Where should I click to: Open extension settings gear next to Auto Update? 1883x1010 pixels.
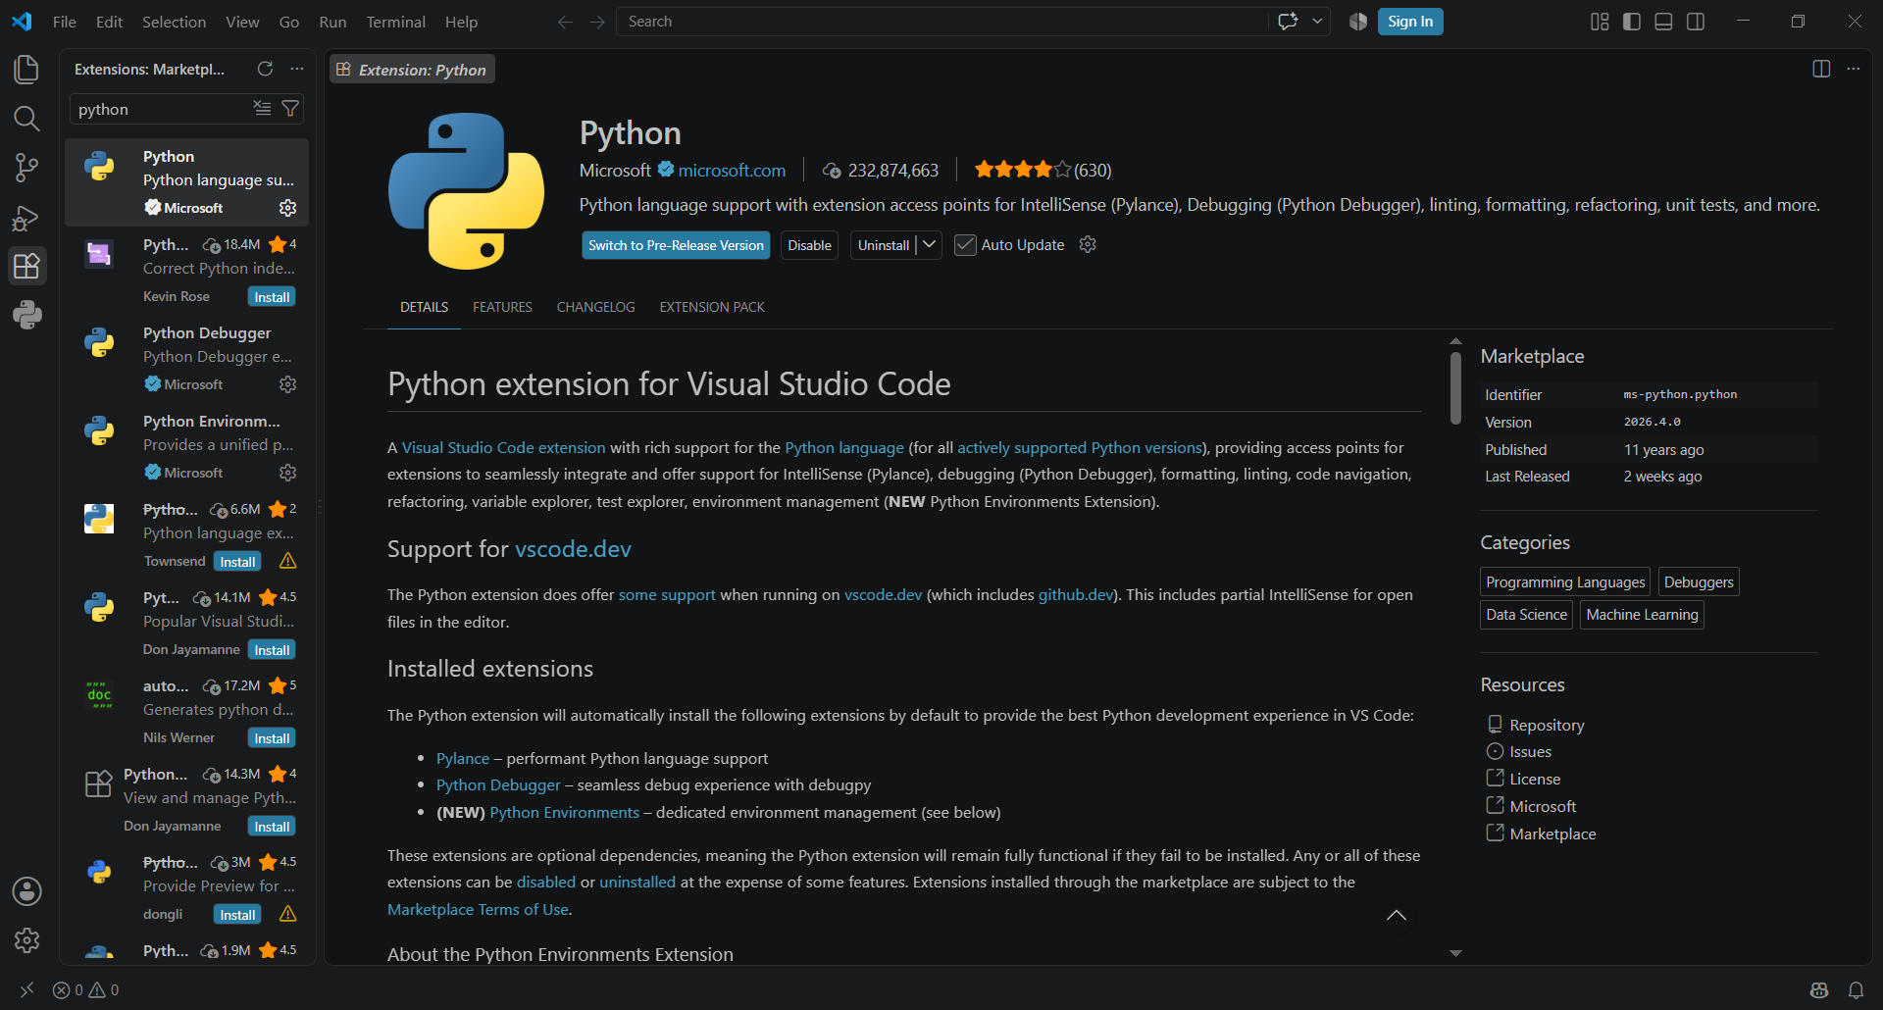click(1088, 244)
